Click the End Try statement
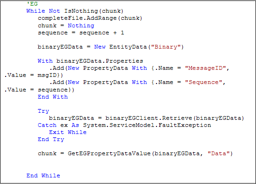The width and height of the screenshot is (256, 184). click(51, 139)
